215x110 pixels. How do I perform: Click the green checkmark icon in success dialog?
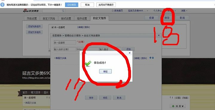[88, 63]
